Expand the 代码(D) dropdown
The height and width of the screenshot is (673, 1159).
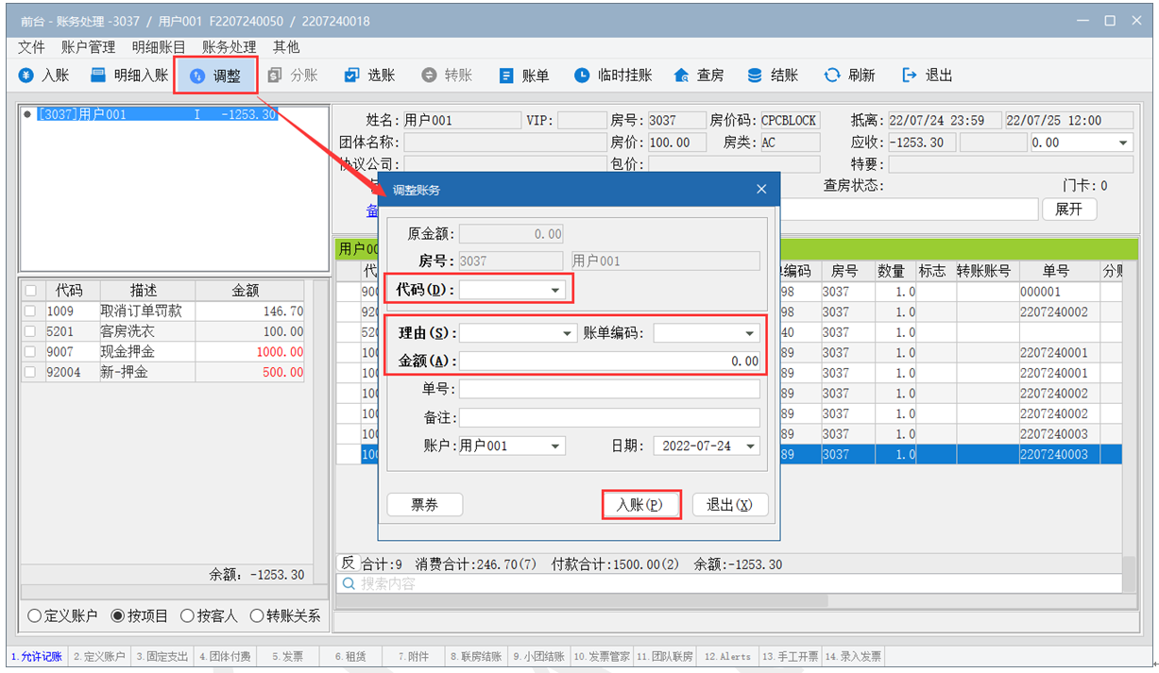555,290
